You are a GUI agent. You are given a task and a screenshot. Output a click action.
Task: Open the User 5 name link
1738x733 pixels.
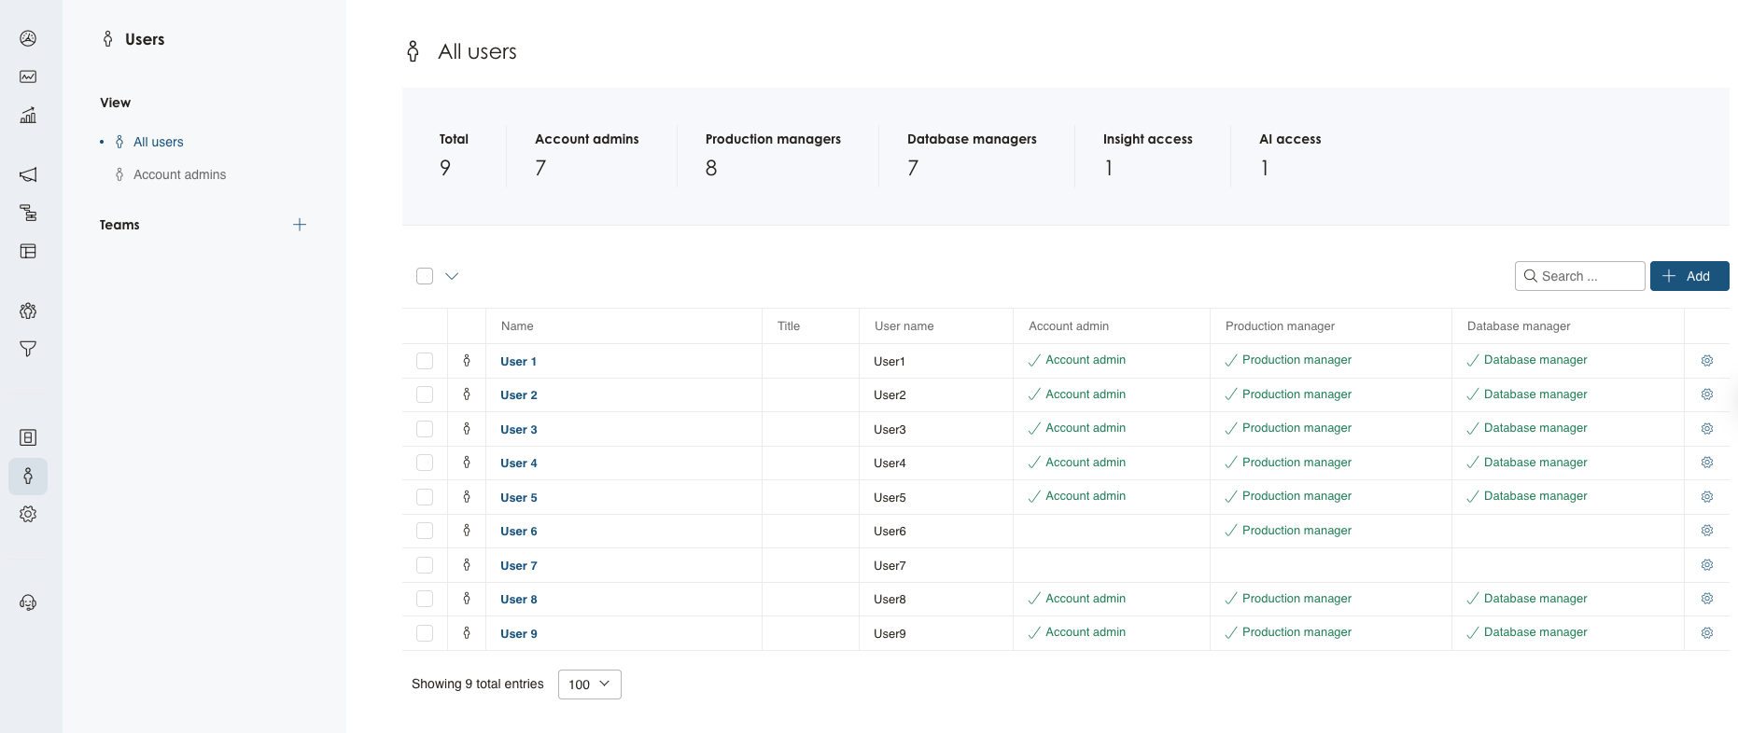click(518, 497)
